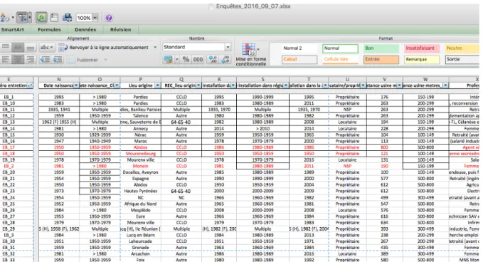Click the 100% zoom value field
The width and height of the screenshot is (483, 262).
click(x=84, y=18)
